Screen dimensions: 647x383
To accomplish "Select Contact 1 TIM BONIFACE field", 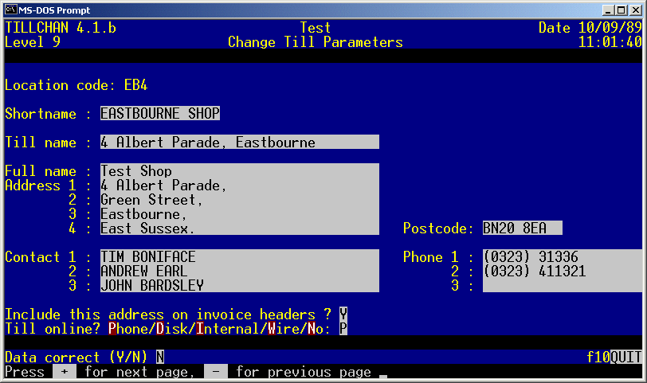I will click(239, 257).
